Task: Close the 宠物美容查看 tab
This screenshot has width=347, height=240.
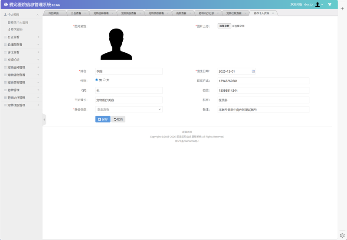Action: point(167,13)
